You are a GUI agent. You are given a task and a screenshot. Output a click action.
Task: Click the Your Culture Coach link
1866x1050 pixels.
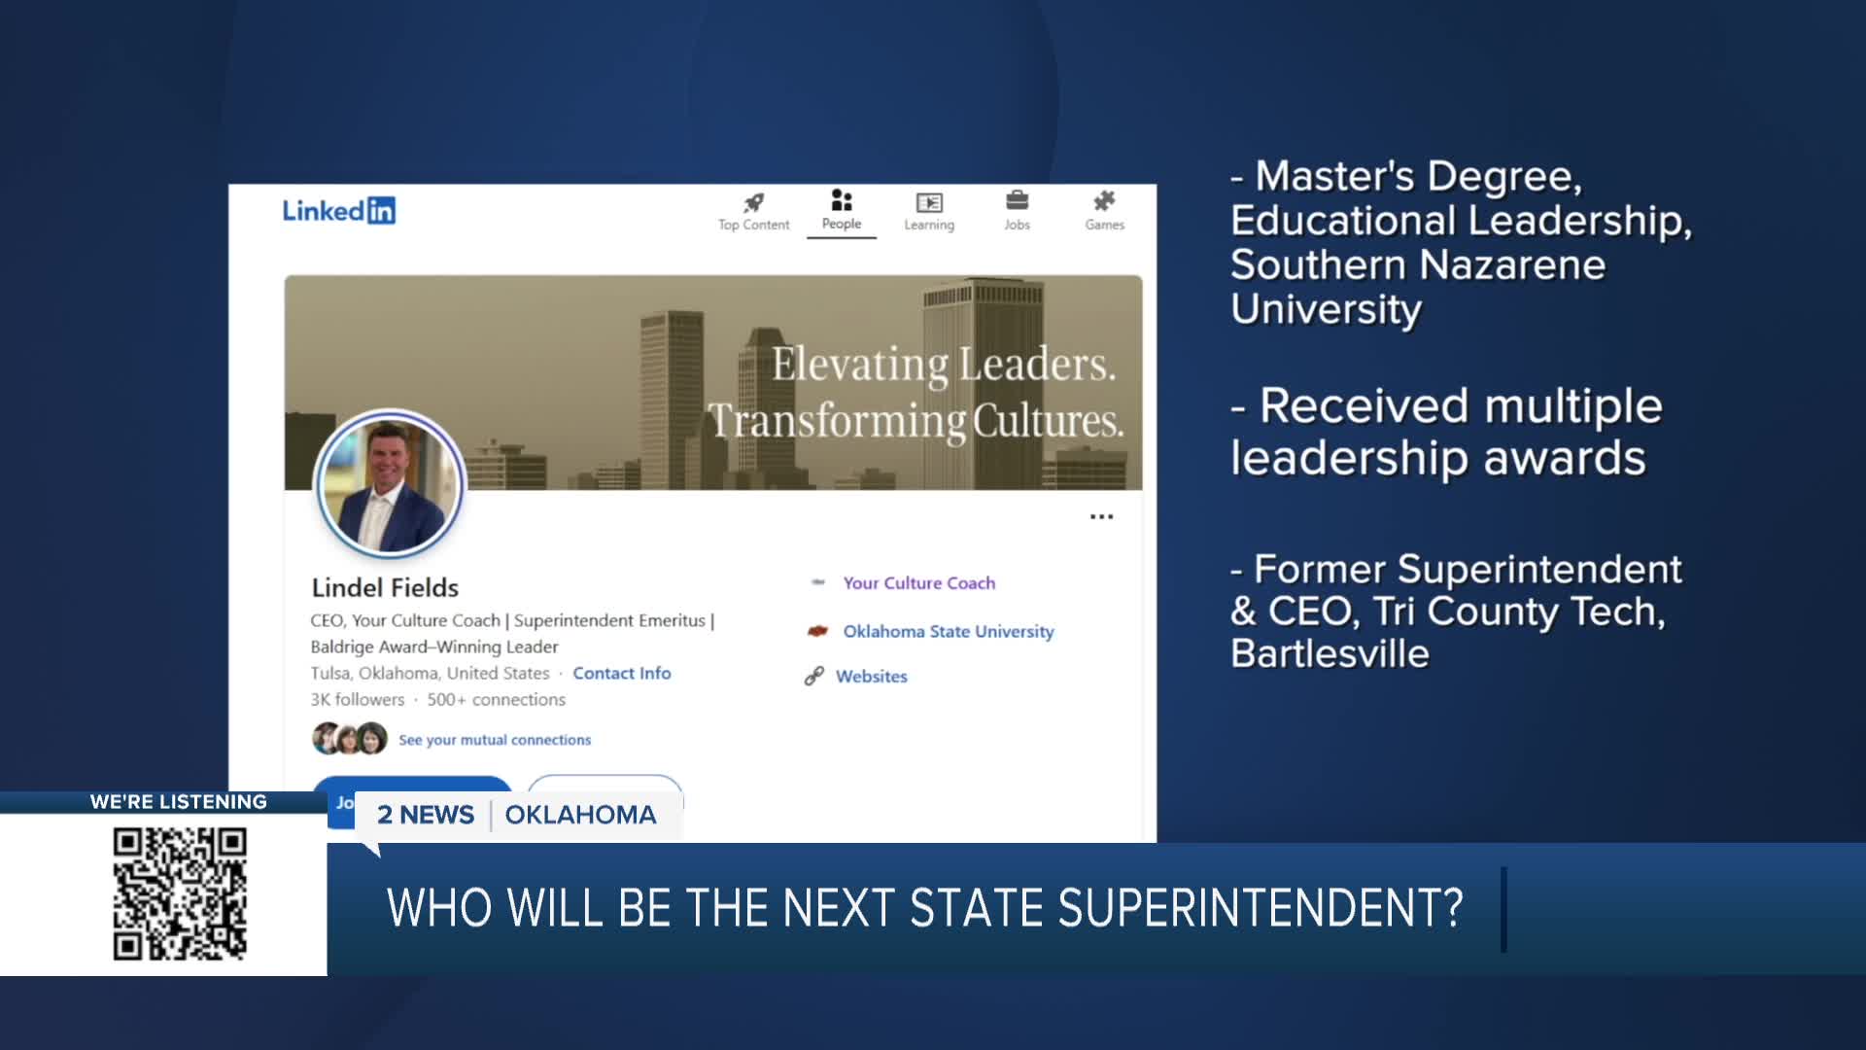pyautogui.click(x=918, y=582)
